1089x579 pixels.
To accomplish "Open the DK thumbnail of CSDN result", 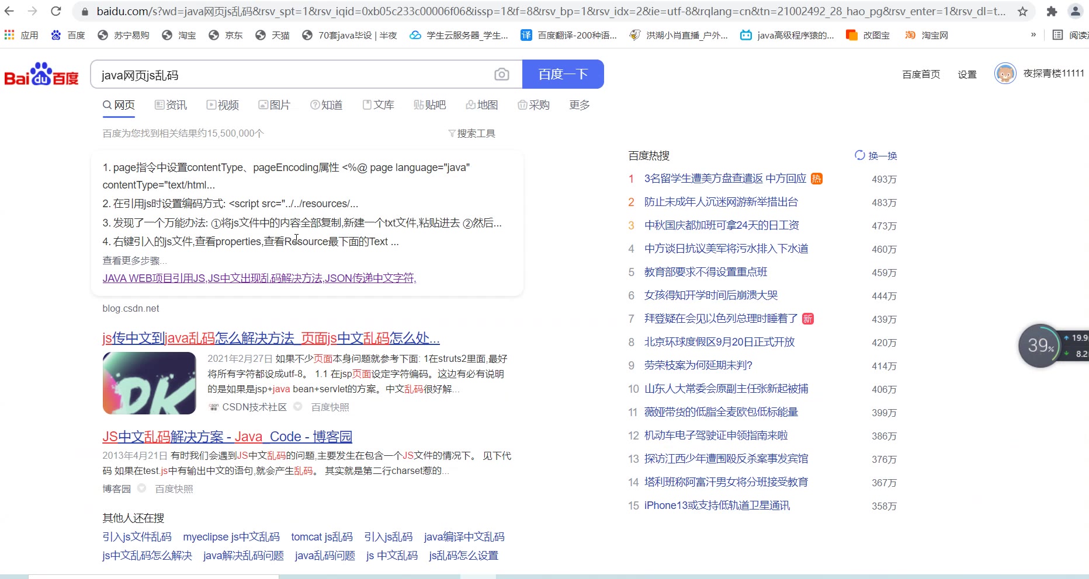I will 150,383.
